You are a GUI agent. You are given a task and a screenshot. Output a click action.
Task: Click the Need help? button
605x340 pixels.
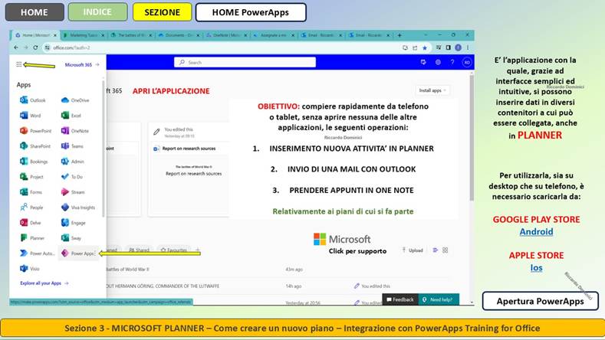tap(439, 299)
